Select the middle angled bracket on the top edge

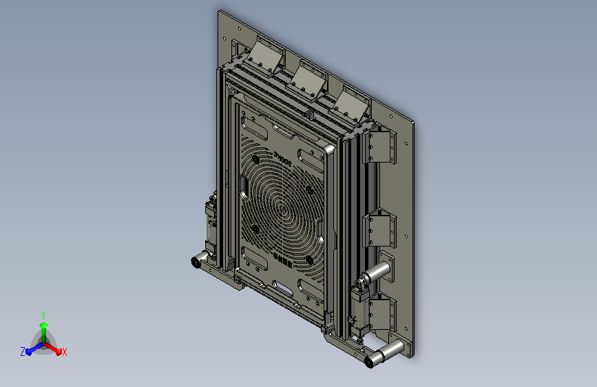[308, 81]
